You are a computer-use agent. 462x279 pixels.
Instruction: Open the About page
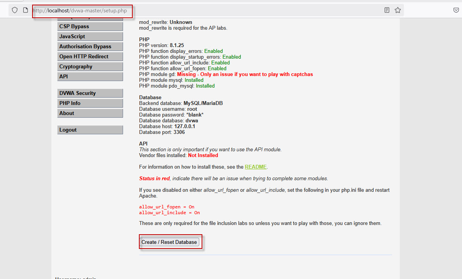[90, 113]
